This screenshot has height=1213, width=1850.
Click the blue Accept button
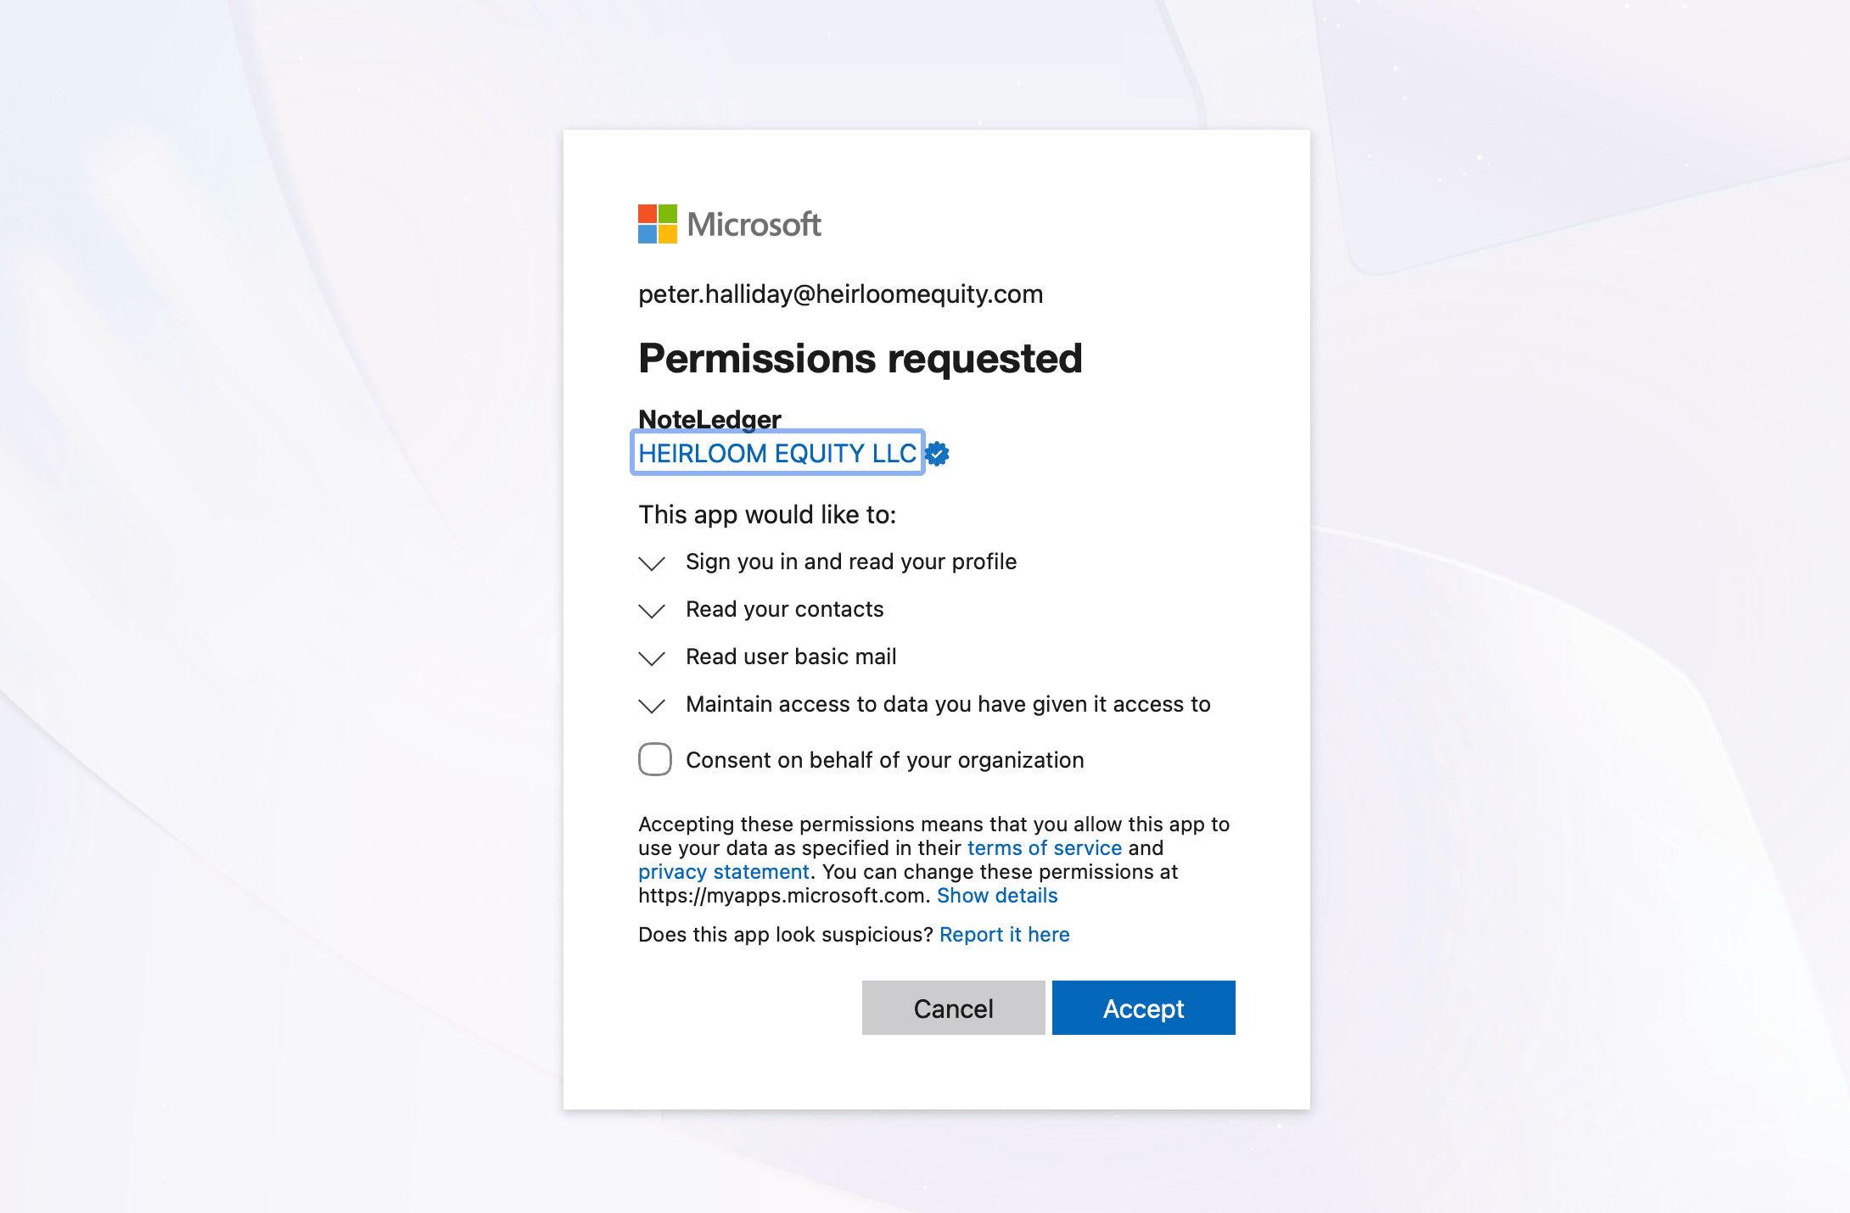tap(1144, 1008)
